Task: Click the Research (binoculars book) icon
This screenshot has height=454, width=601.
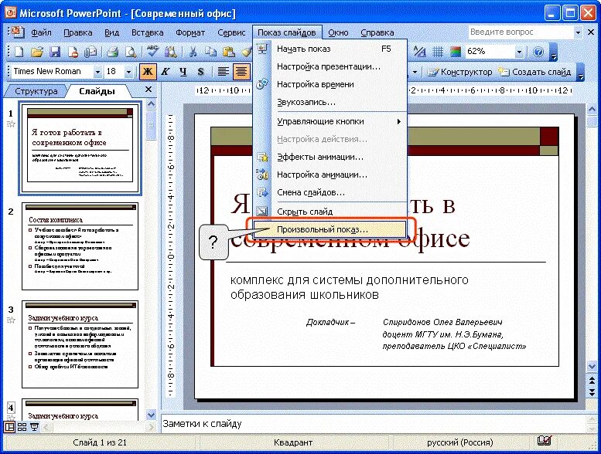Action: pos(171,52)
